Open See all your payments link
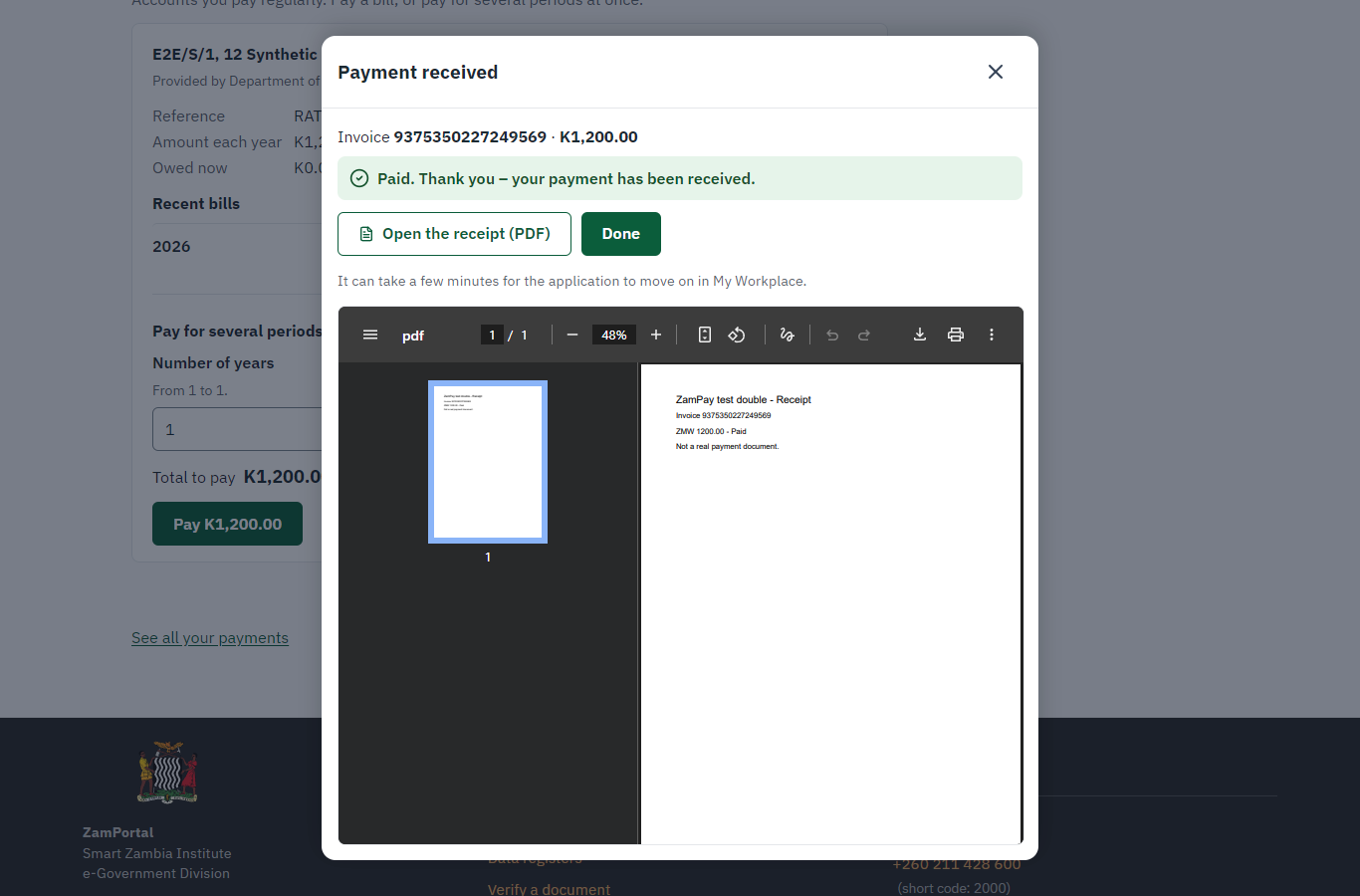This screenshot has height=896, width=1360. point(210,638)
